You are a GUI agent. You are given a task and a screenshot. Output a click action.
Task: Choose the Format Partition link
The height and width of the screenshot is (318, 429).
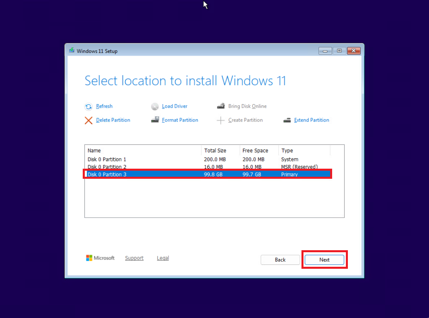click(180, 120)
